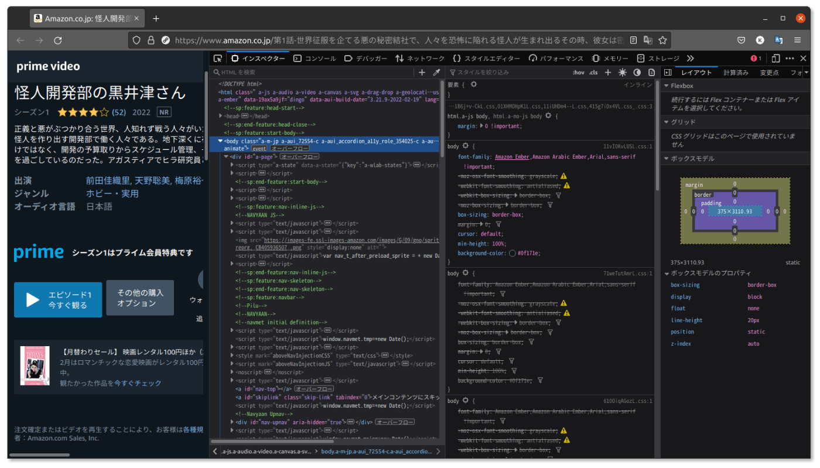820x468 pixels.
Task: Open the ストレージ tab
Action: [658, 59]
